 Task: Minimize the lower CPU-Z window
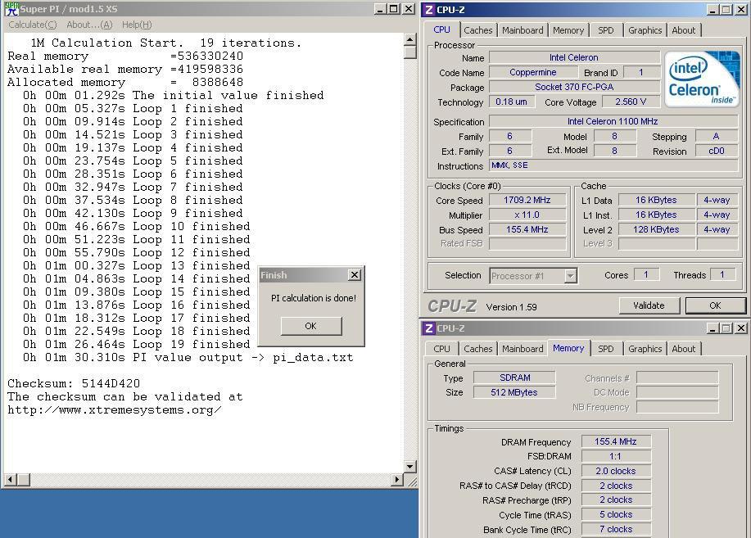coord(713,328)
